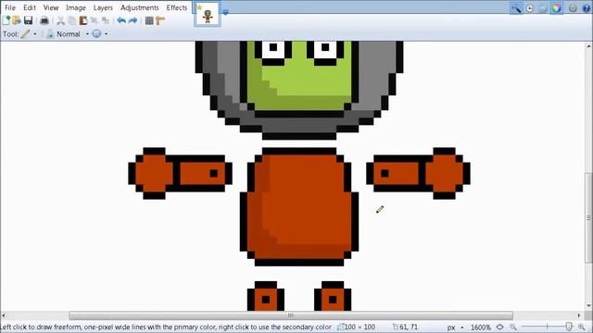This screenshot has width=593, height=333.
Task: Open the File menu
Action: tap(10, 7)
